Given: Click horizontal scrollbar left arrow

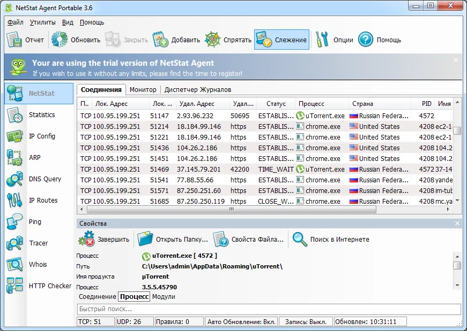Looking at the screenshot, I should click(x=81, y=209).
